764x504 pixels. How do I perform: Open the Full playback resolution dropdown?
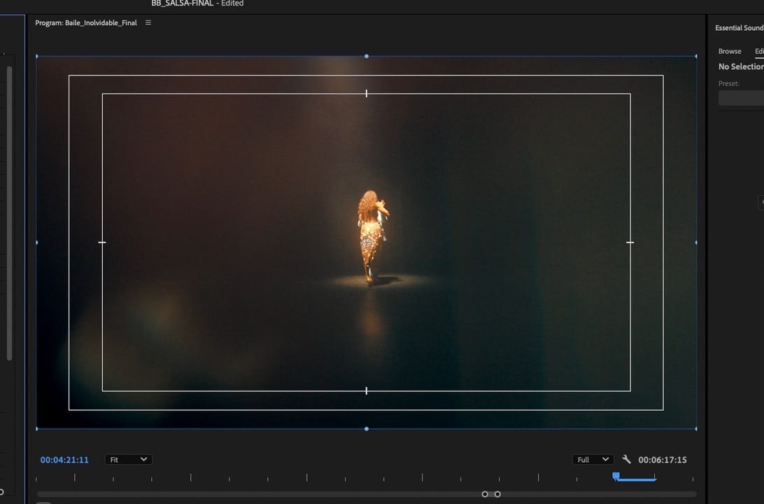[592, 460]
